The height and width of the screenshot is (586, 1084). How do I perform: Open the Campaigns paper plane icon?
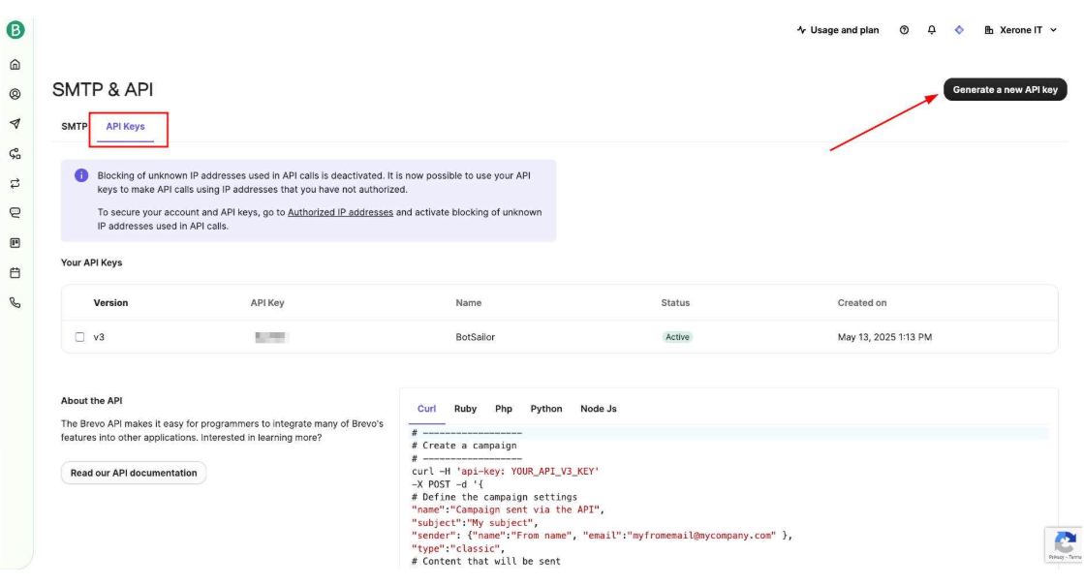(x=15, y=124)
